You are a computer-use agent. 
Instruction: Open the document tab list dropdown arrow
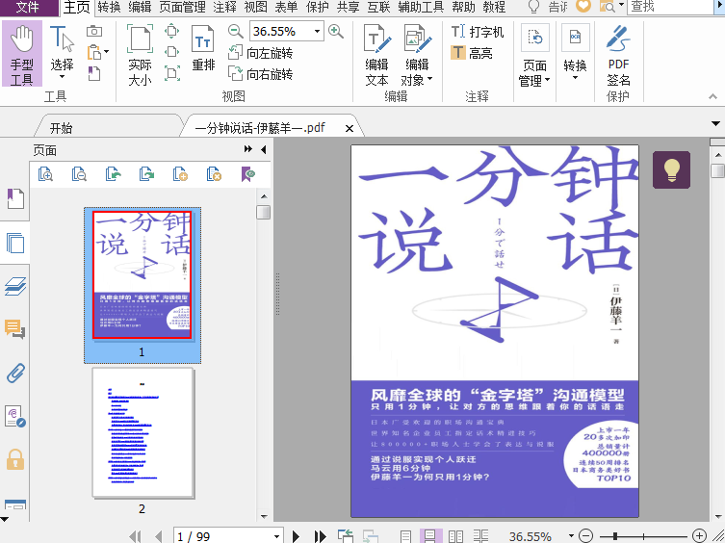point(715,123)
